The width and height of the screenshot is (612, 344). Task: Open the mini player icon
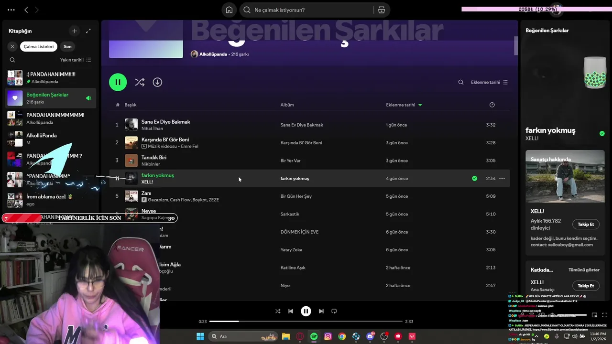coord(595,315)
